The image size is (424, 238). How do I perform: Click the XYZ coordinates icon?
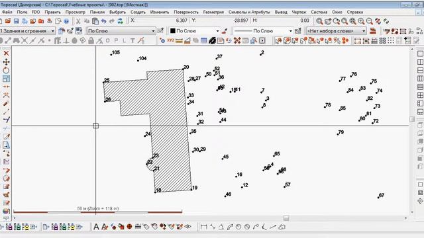point(171,40)
